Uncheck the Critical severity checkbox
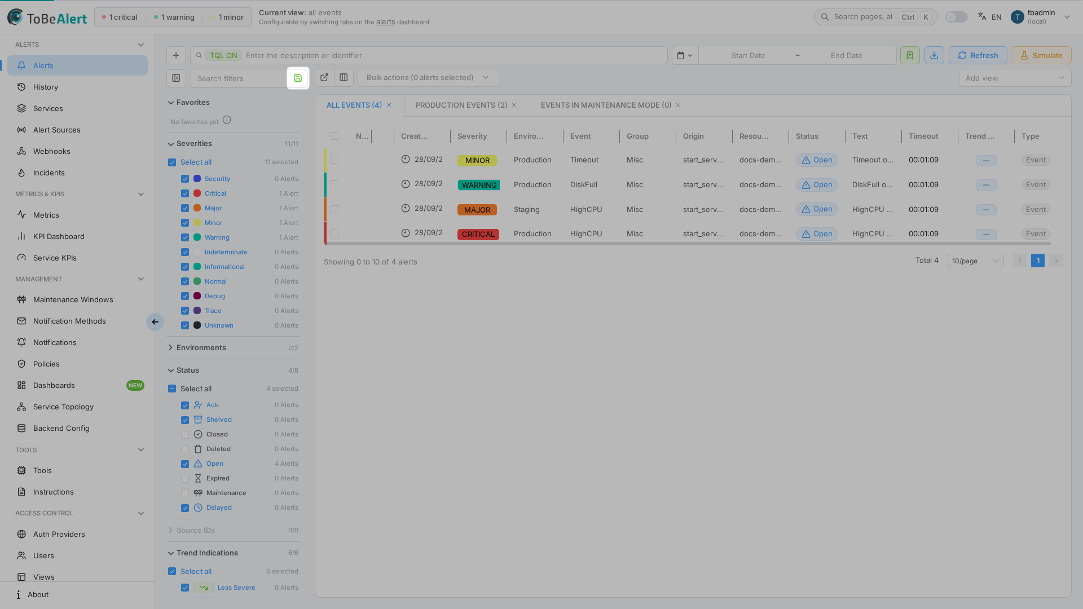Image resolution: width=1083 pixels, height=609 pixels. coord(185,193)
